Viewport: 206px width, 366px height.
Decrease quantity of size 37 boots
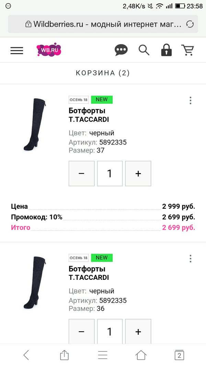coord(81,173)
